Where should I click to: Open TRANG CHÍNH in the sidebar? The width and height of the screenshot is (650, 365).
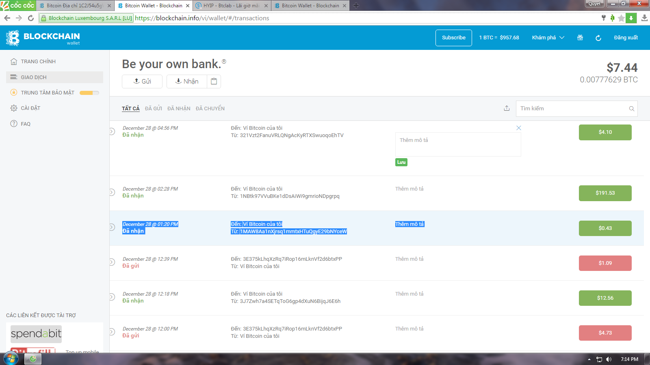54,62
